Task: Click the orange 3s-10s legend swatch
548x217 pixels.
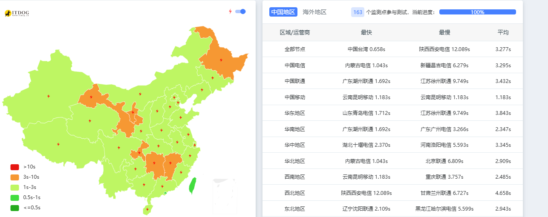Action: pyautogui.click(x=15, y=177)
